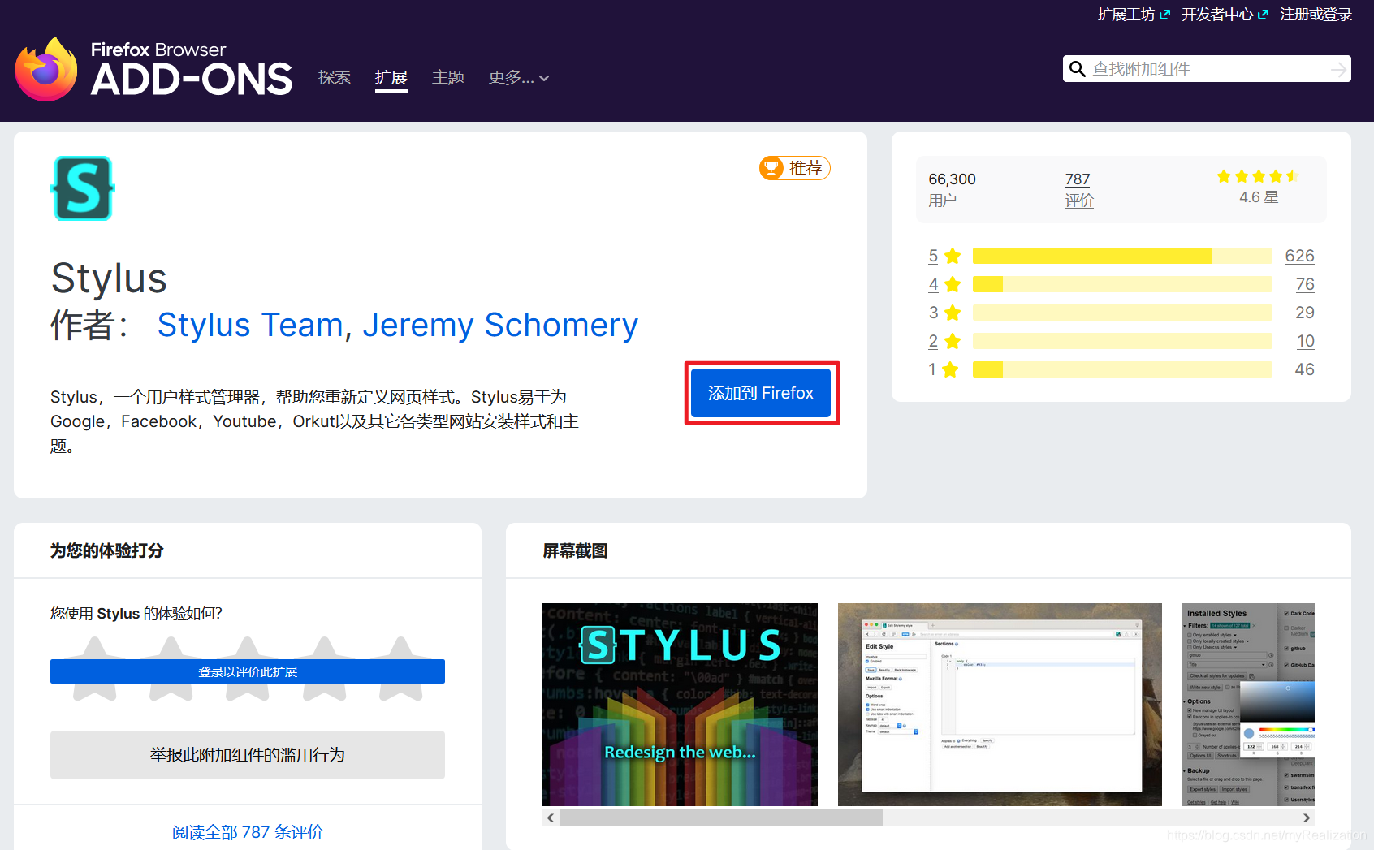Open the STYLUS Redesign the web screenshot
The image size is (1374, 850).
680,705
